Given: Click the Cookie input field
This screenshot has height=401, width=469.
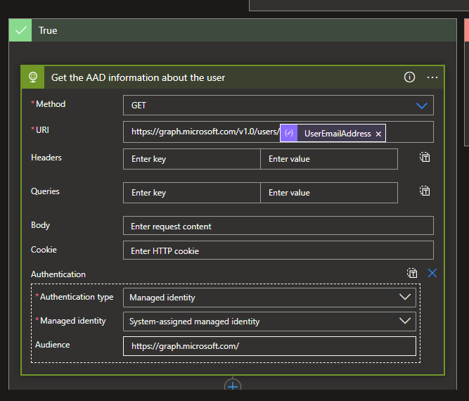Looking at the screenshot, I should point(278,250).
